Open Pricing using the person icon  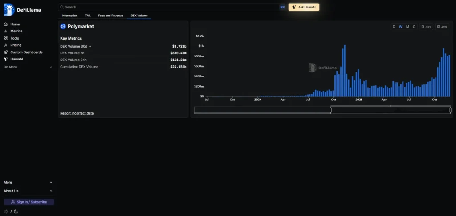[x=6, y=45]
